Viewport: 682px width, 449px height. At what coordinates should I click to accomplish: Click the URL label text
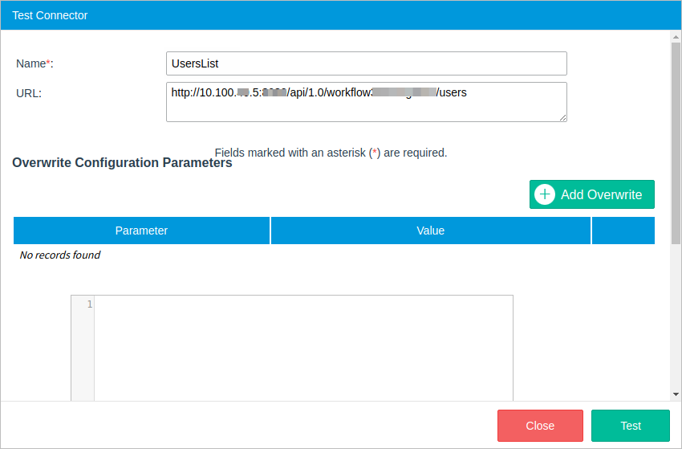click(x=29, y=92)
